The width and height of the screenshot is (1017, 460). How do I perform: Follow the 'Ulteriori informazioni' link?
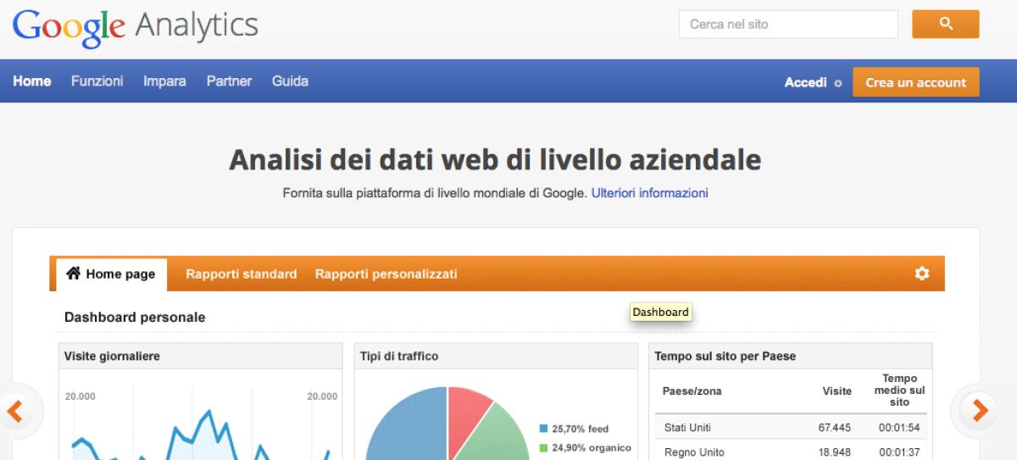pos(650,192)
